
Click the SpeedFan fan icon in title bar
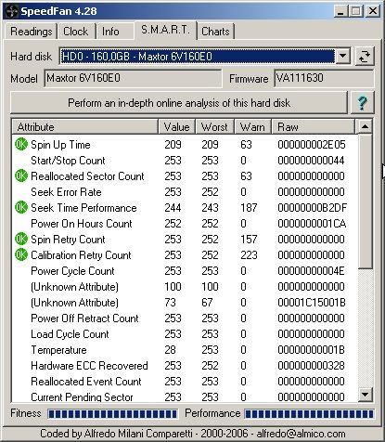pos(12,11)
